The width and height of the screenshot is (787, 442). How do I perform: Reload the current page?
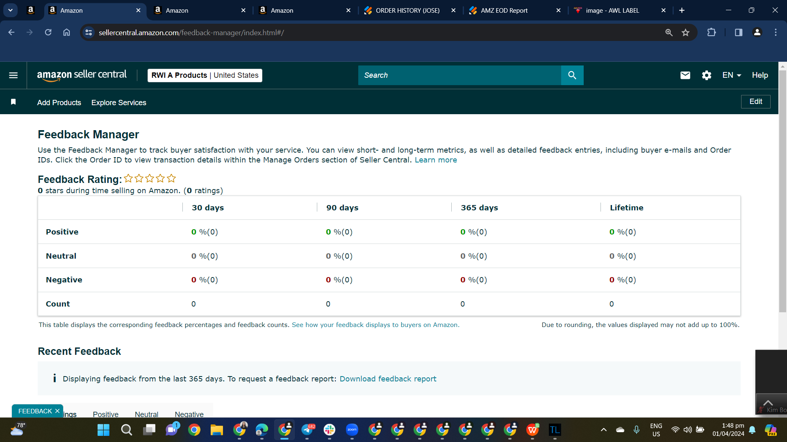pyautogui.click(x=48, y=32)
